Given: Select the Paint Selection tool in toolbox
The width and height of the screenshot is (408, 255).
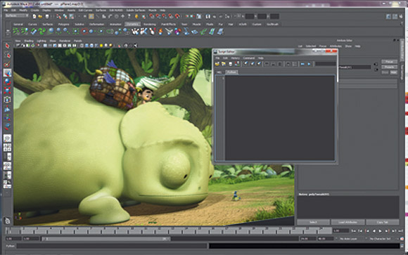Looking at the screenshot, I should coord(7,64).
